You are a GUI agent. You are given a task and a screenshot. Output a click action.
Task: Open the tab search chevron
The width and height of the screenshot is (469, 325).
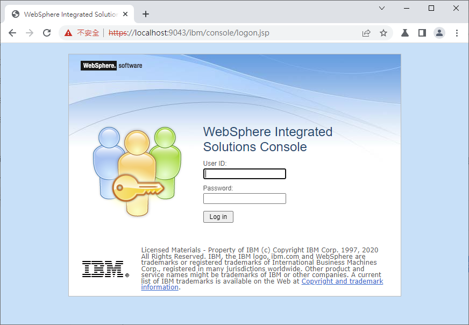point(382,8)
